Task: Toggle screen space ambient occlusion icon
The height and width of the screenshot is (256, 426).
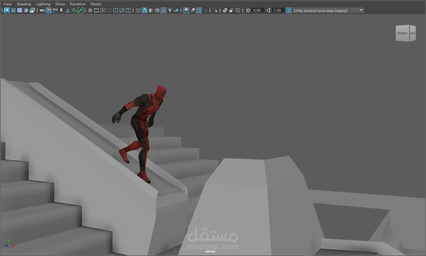Action: point(186,10)
